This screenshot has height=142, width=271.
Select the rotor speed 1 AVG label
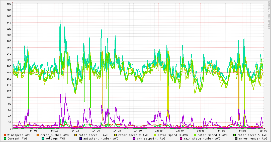(93, 135)
